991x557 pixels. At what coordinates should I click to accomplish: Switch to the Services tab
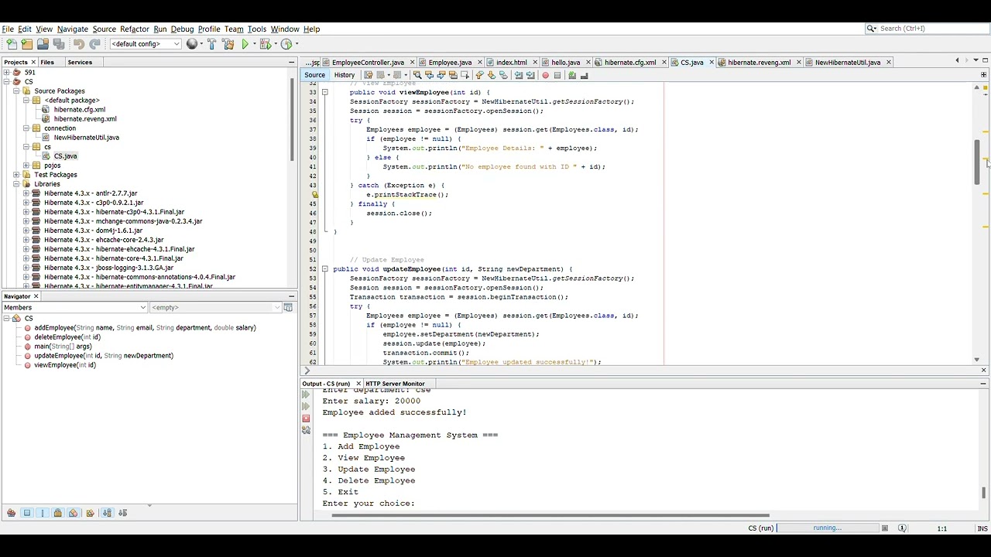click(80, 62)
